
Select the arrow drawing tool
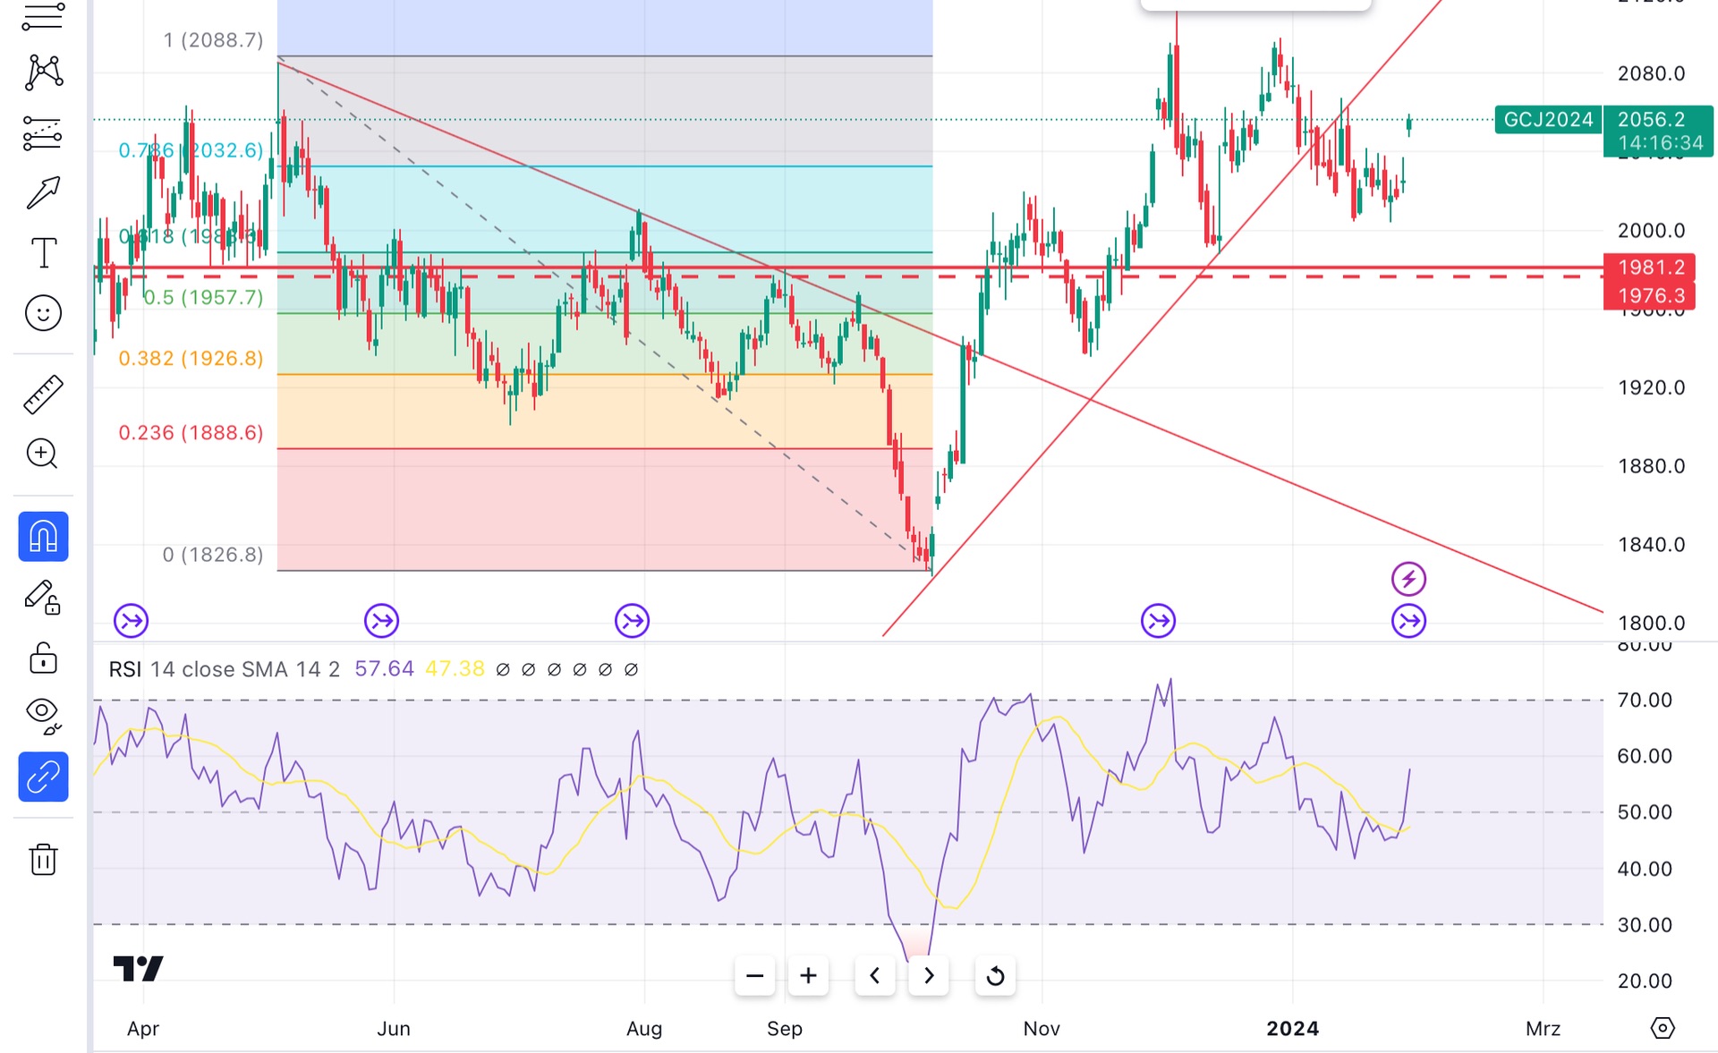click(43, 192)
